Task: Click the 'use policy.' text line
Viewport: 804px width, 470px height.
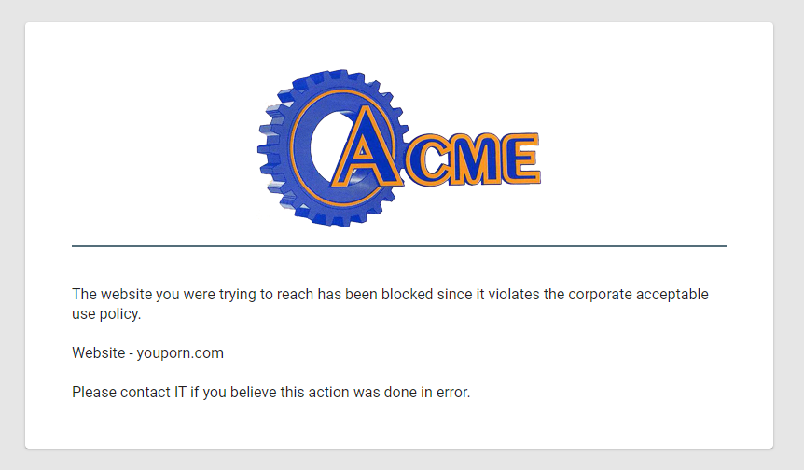Action: click(x=106, y=313)
